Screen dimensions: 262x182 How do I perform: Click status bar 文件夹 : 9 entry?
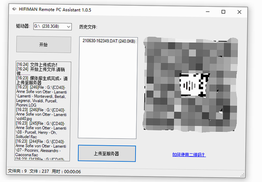17,171
